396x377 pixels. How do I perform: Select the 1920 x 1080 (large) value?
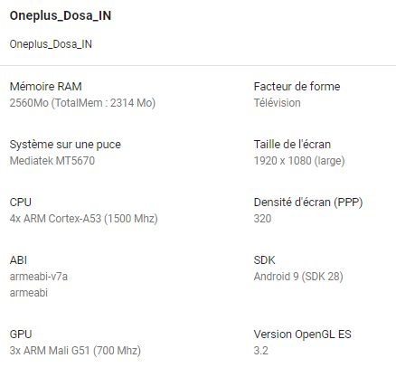(299, 161)
